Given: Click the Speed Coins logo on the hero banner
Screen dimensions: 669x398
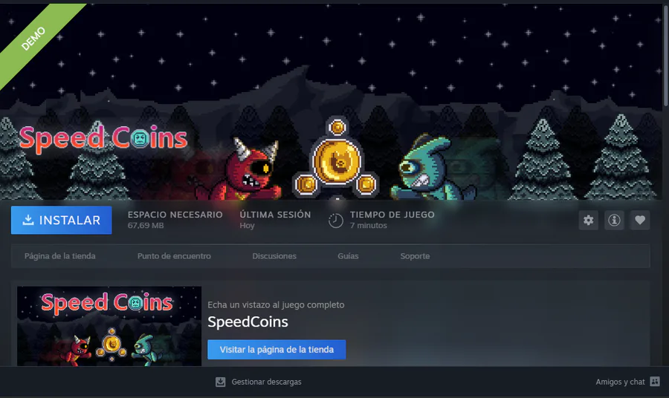Looking at the screenshot, I should [103, 139].
